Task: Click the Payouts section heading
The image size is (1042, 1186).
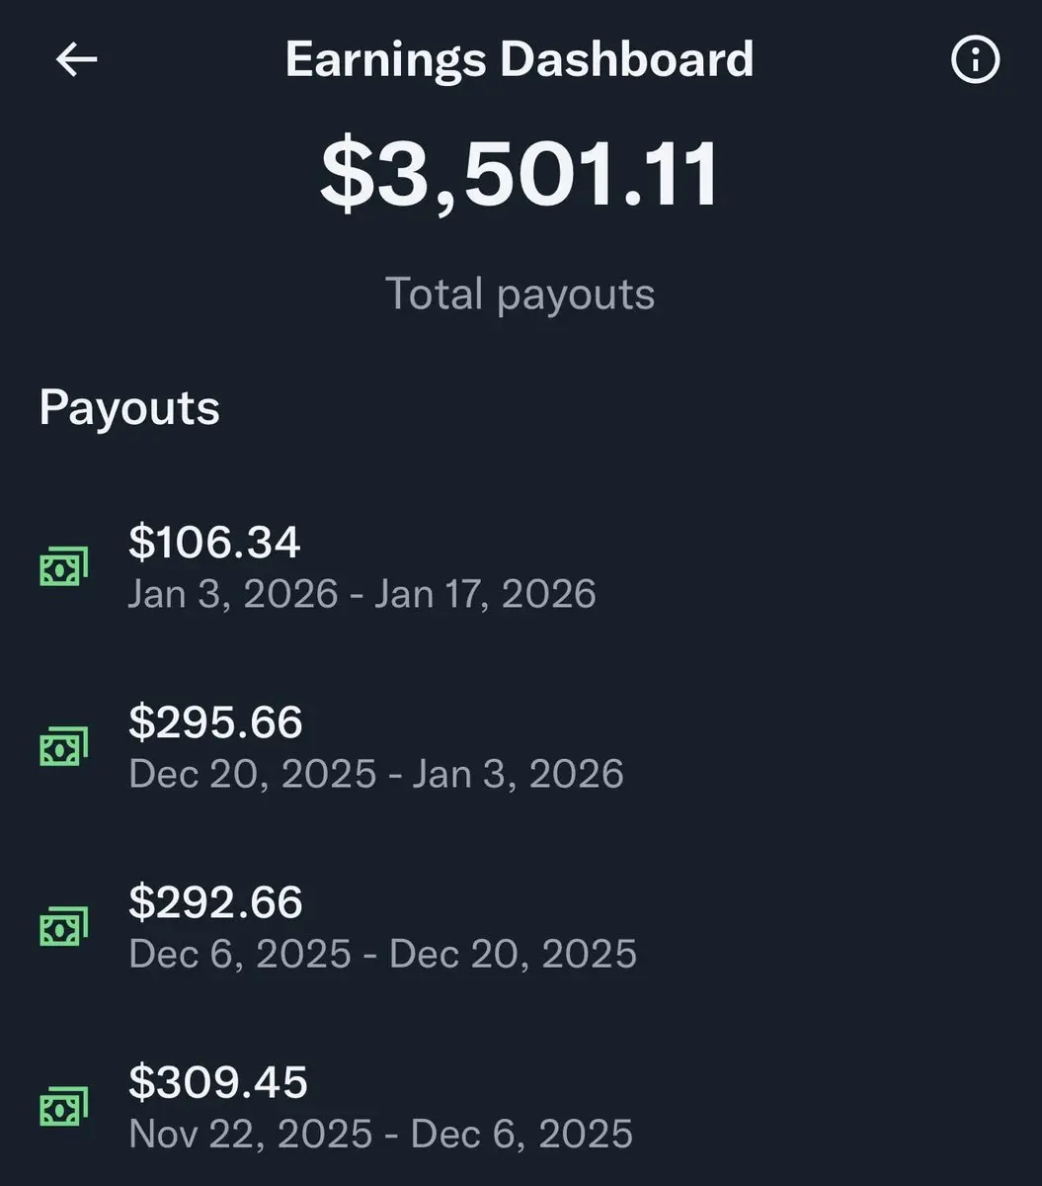Action: click(x=129, y=407)
